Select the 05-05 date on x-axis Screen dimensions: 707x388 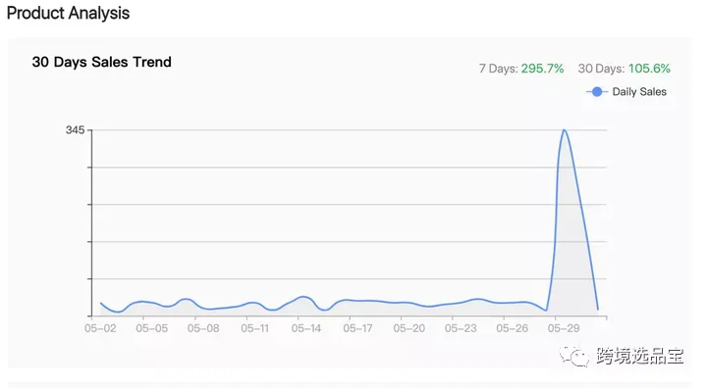(x=151, y=328)
